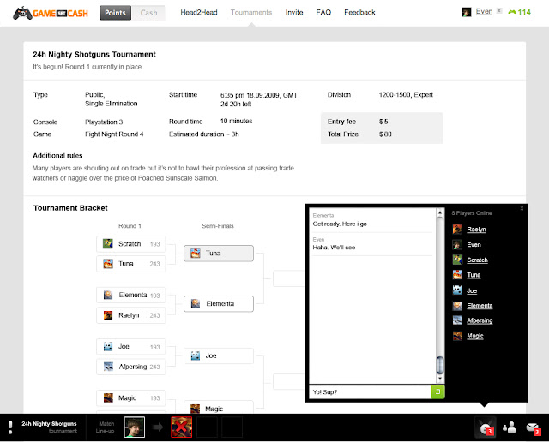Click the GameSetCash logo
The width and height of the screenshot is (549, 442).
(51, 14)
